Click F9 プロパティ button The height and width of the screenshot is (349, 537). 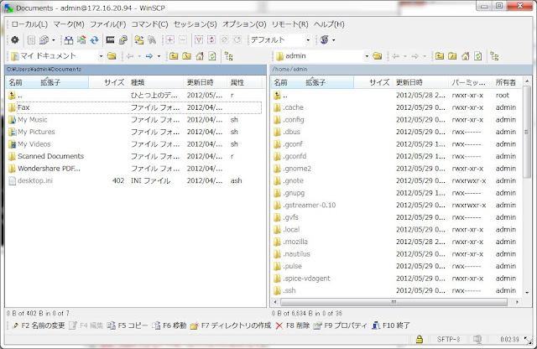point(341,326)
